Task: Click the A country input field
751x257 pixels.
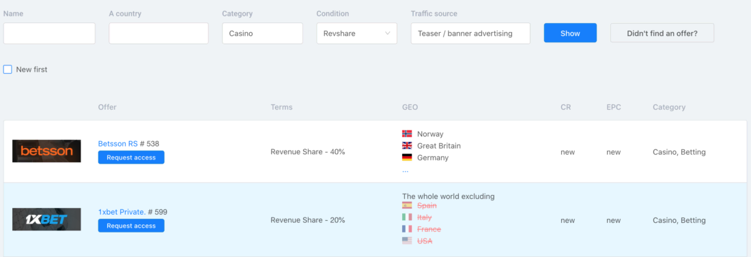Action: pyautogui.click(x=158, y=33)
